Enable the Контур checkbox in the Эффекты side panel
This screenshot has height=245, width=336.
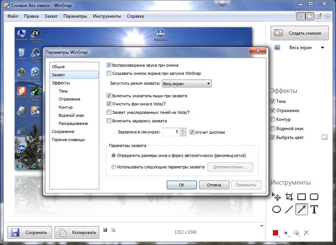[x=273, y=119]
